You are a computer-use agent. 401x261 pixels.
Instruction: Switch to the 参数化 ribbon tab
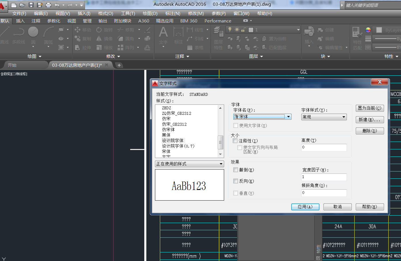pos(54,21)
